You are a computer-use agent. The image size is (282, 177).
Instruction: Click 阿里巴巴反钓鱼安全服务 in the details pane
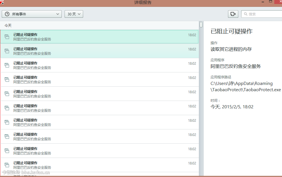[x=236, y=66]
